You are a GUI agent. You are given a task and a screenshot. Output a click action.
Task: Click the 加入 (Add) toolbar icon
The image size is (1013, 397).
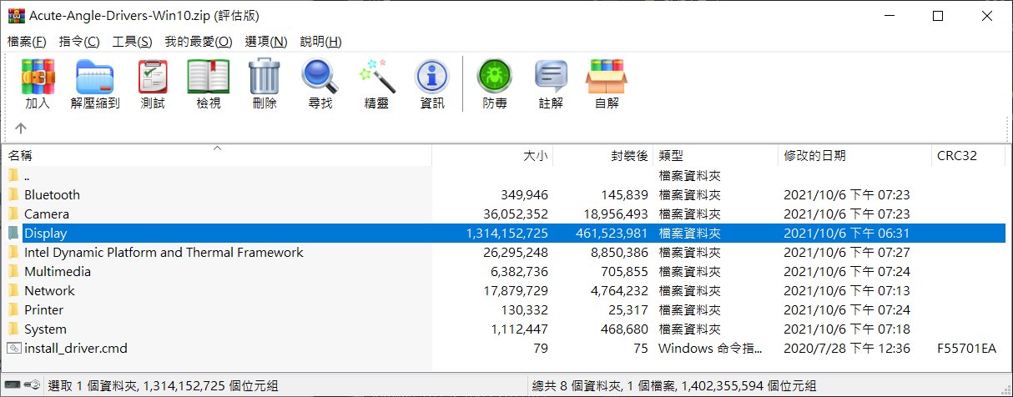(x=38, y=83)
